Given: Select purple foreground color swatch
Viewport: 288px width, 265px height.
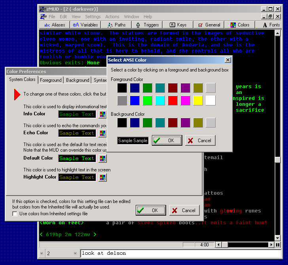Looking at the screenshot, I should tap(185, 88).
